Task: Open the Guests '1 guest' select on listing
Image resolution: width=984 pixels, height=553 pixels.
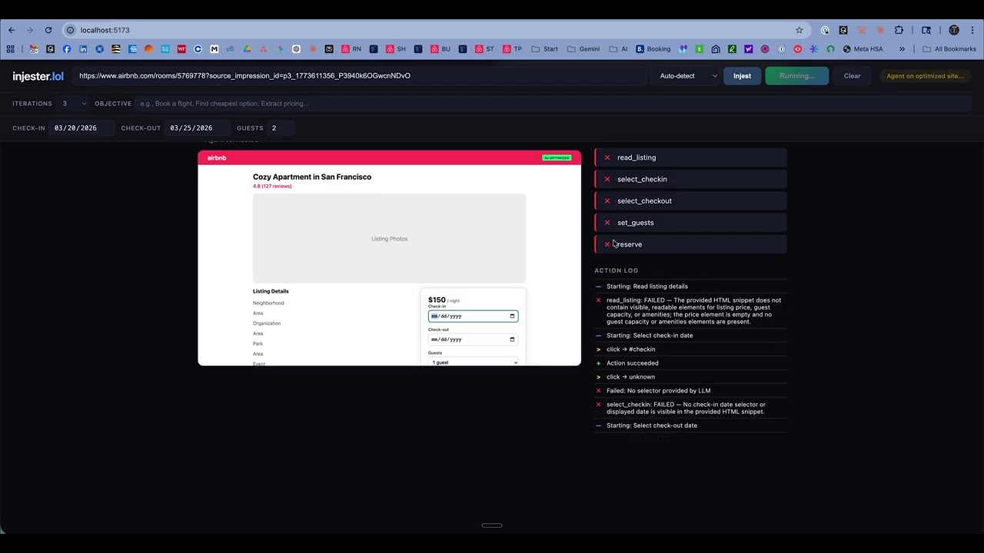Action: click(473, 362)
